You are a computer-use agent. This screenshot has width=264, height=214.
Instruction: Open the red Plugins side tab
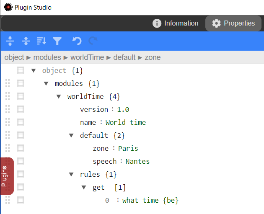pos(7,176)
